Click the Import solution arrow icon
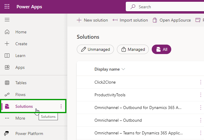204x140 pixels. point(115,20)
